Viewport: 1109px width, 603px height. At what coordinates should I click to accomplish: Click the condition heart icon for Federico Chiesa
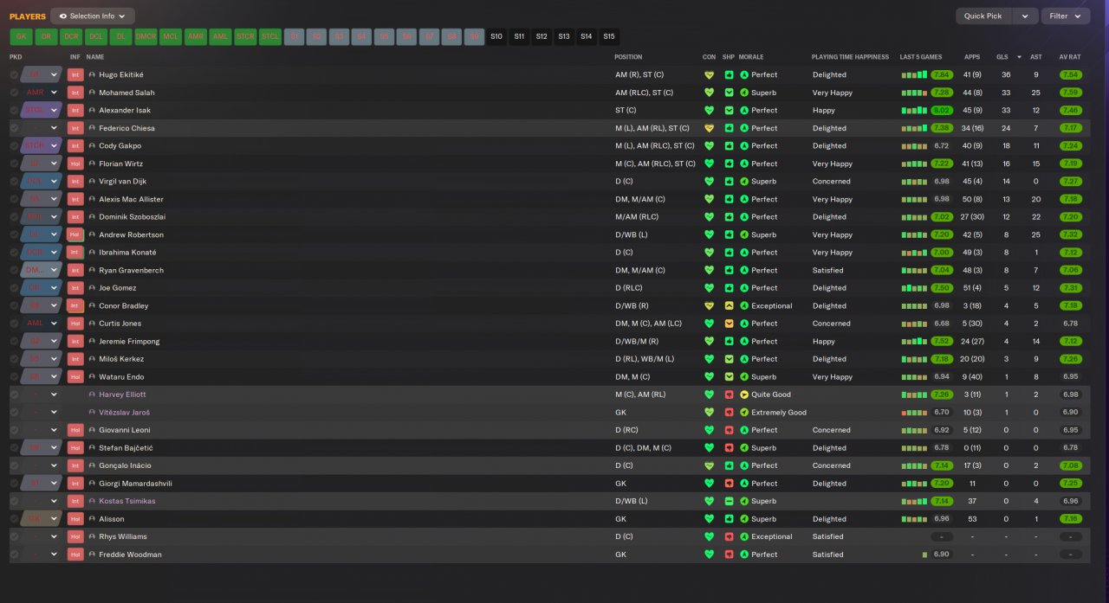click(x=709, y=128)
